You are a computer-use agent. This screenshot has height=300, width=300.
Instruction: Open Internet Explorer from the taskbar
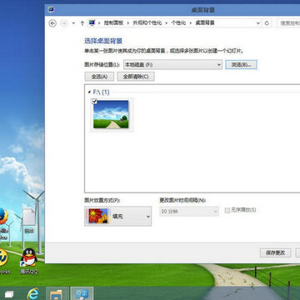[x=33, y=293]
